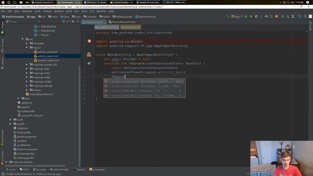Select content_main2.xml in the project tree

(x=48, y=60)
